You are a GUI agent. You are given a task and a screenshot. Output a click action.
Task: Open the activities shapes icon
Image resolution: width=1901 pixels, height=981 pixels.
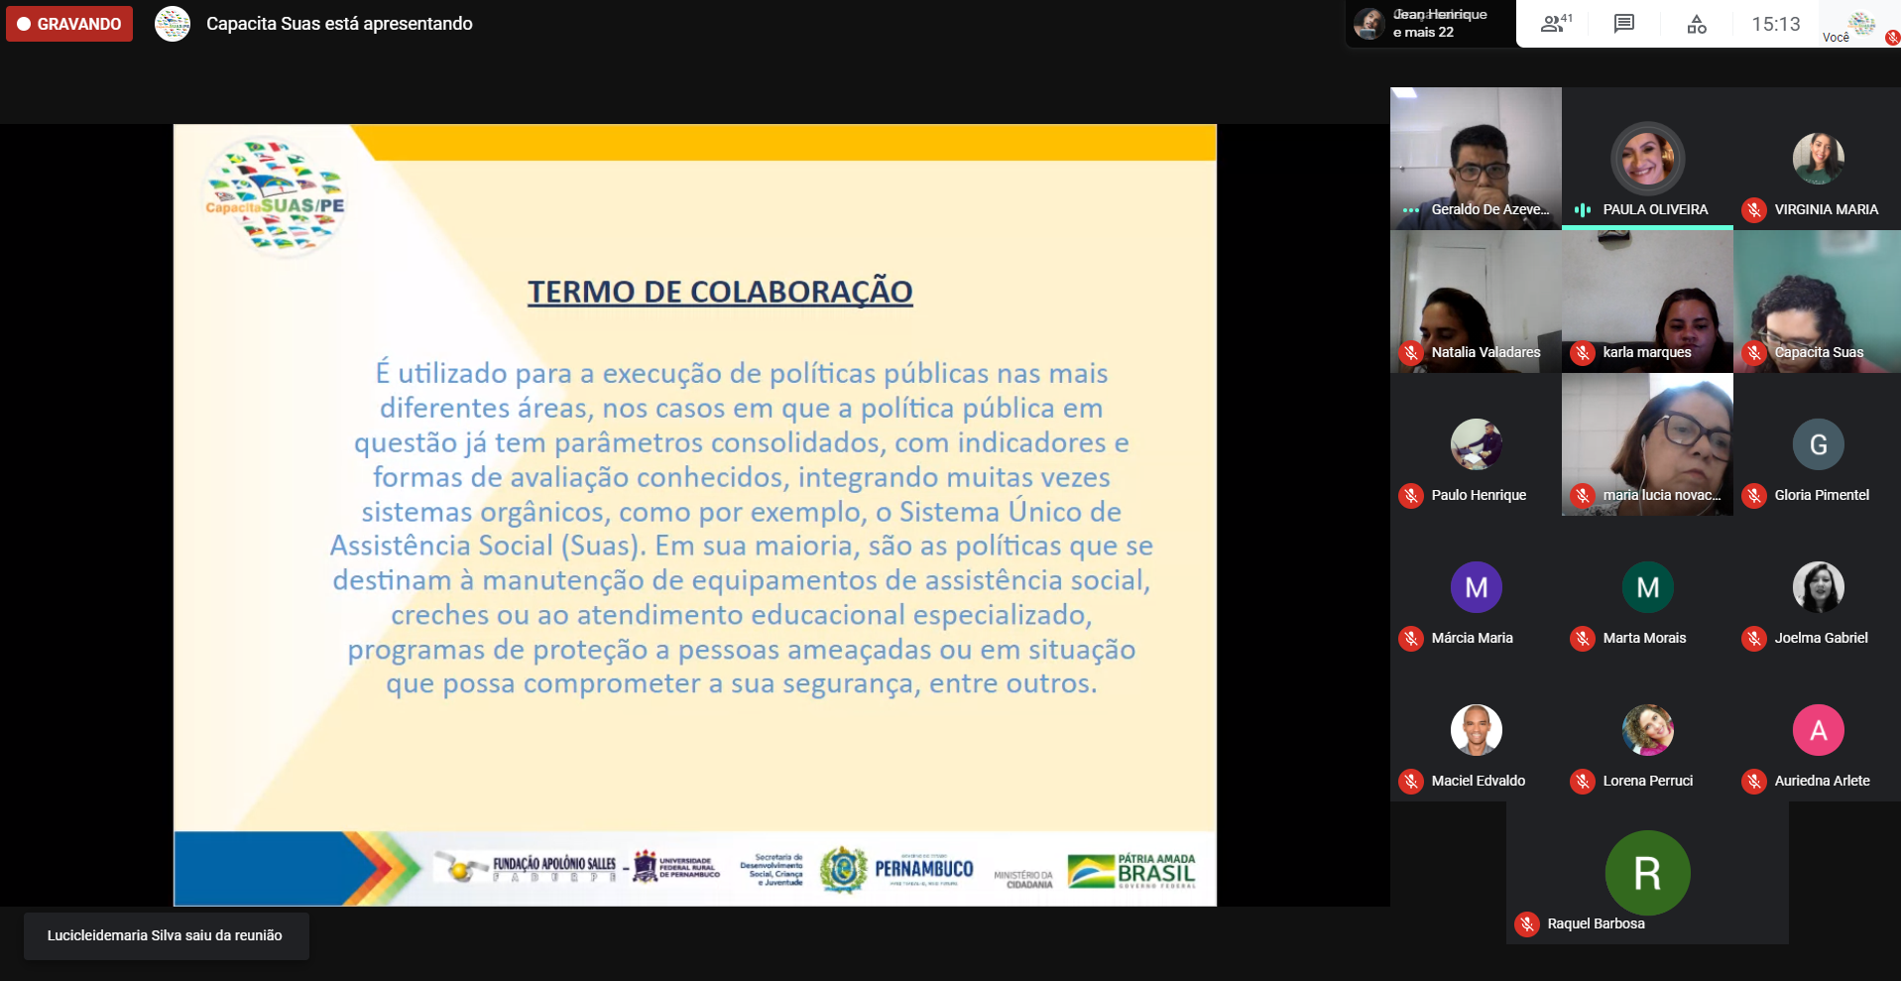click(1696, 24)
